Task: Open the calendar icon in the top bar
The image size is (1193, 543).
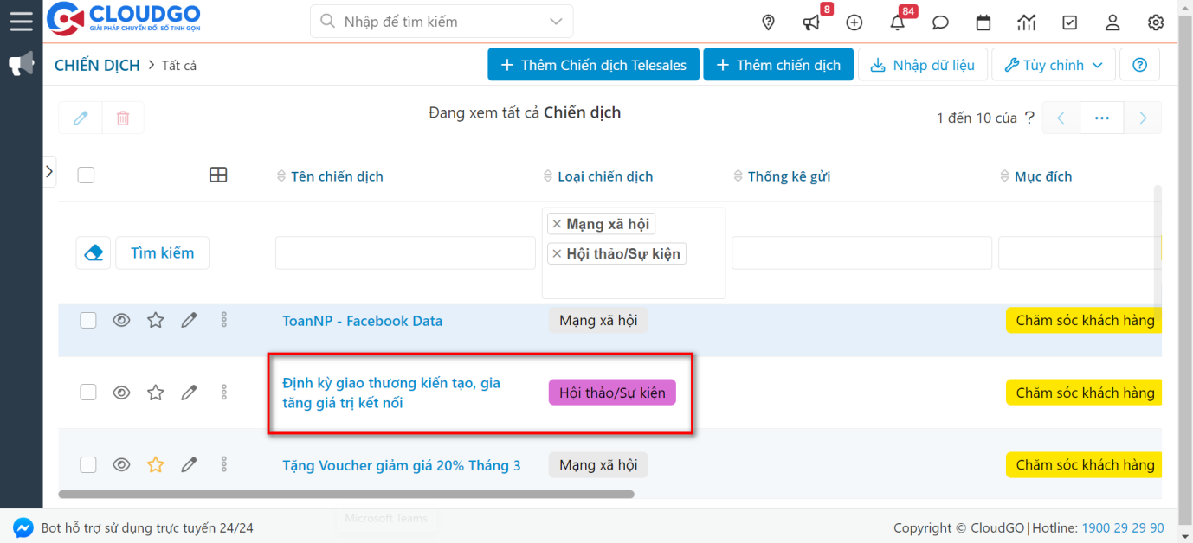Action: 983,22
